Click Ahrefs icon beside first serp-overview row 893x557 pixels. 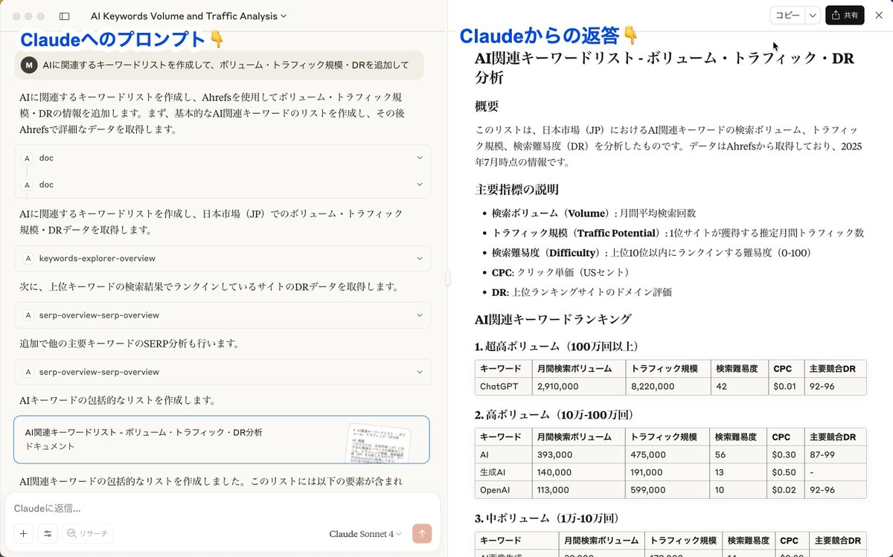[x=28, y=315]
